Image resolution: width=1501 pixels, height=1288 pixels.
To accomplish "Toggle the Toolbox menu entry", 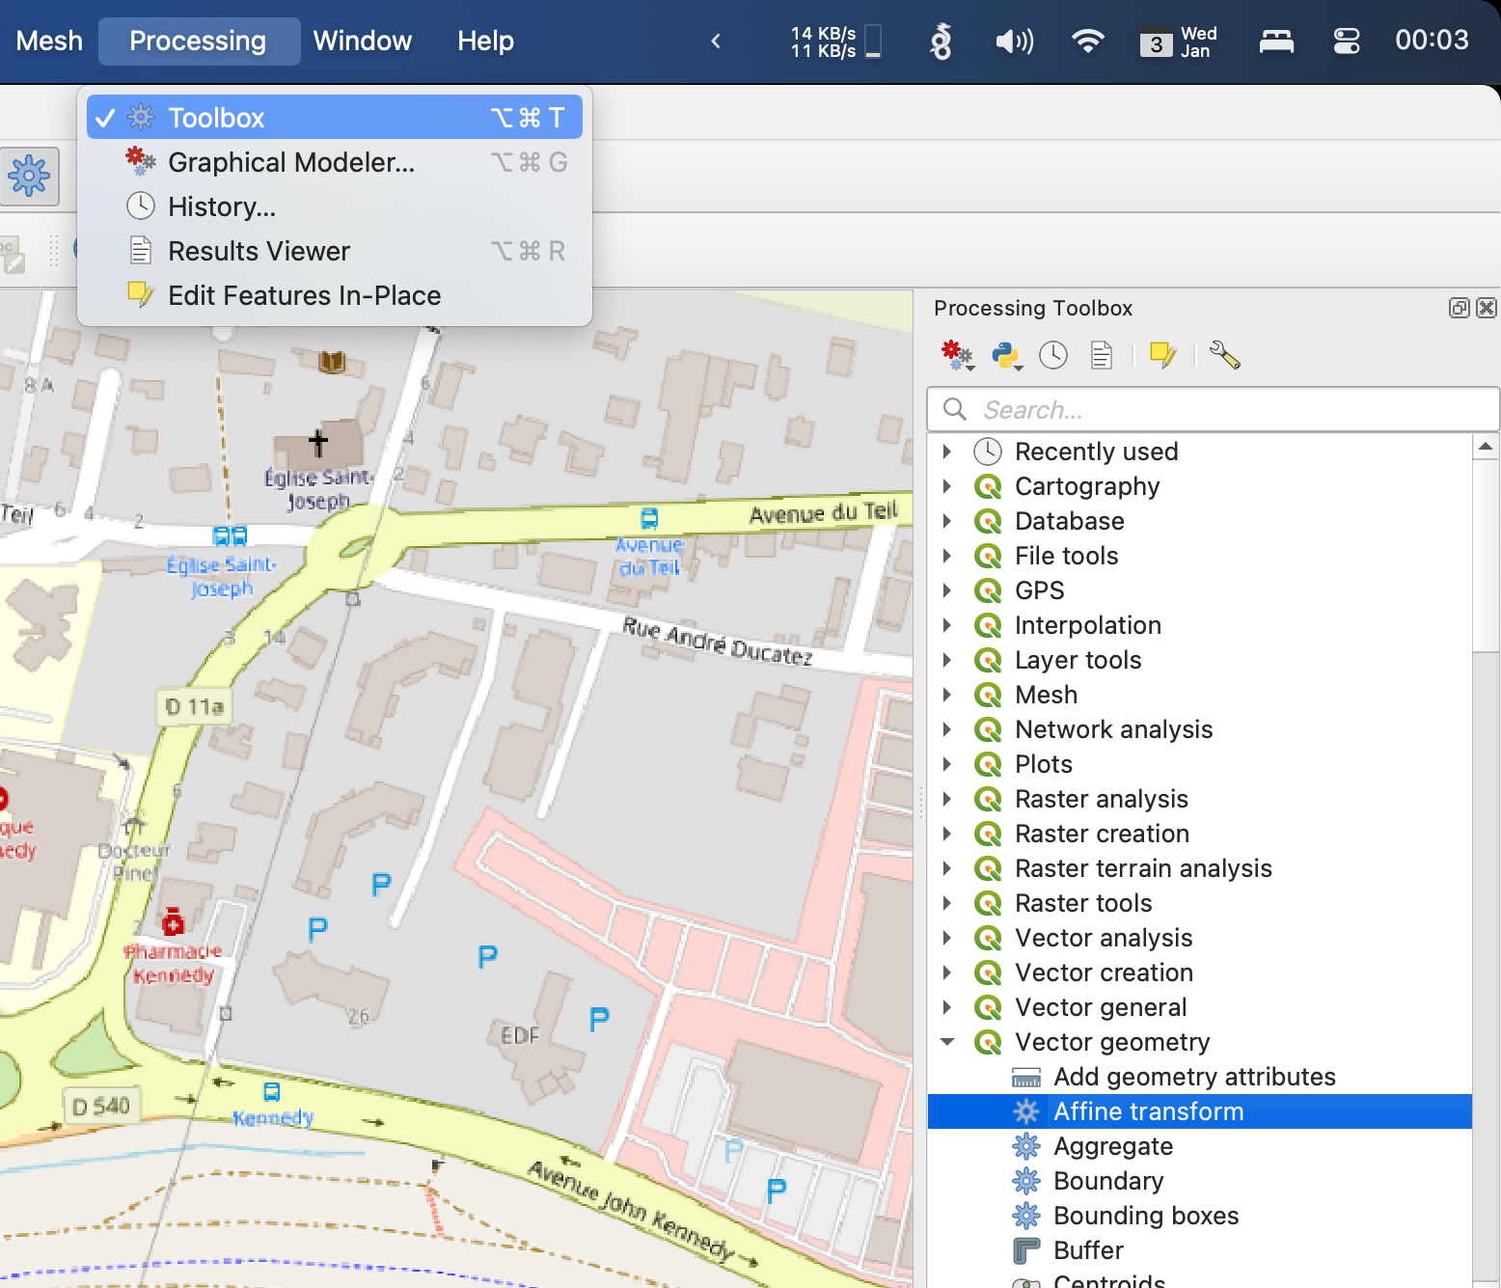I will tap(334, 118).
